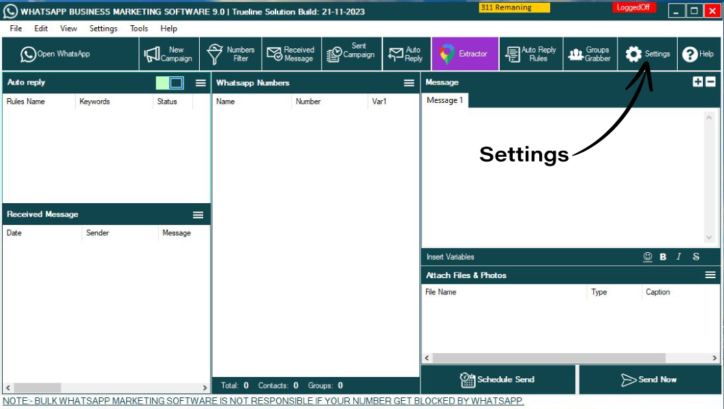This screenshot has height=409, width=724.
Task: Click the Groups count label
Action: coord(325,385)
